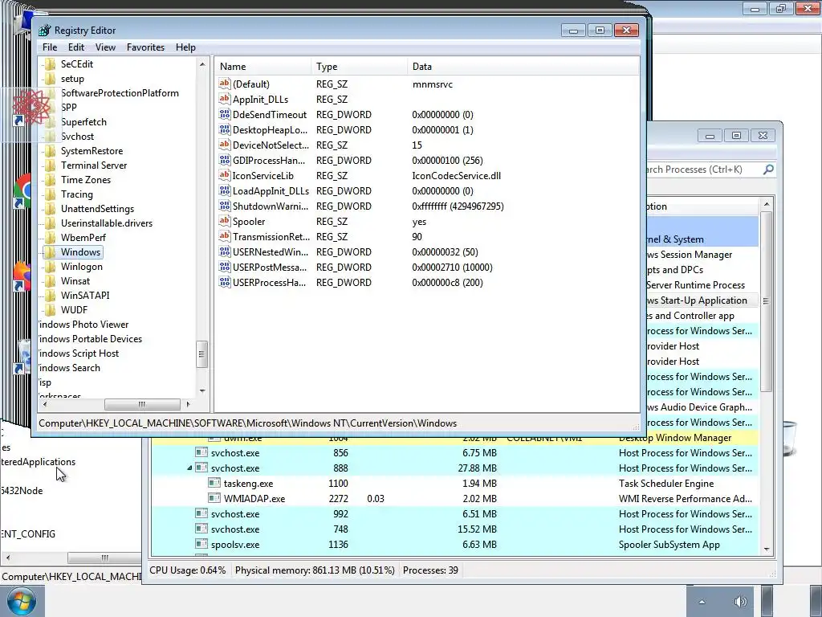Click the 0xffffffff (4294967295) data cell
This screenshot has height=617, width=822.
pyautogui.click(x=458, y=206)
